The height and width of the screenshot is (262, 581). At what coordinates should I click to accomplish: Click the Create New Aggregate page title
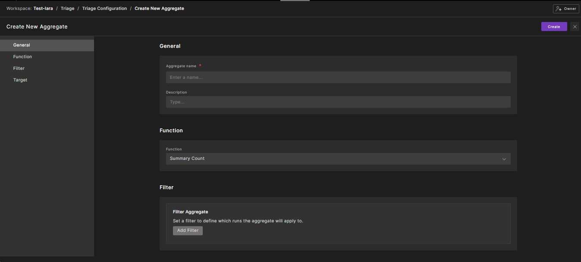(37, 27)
